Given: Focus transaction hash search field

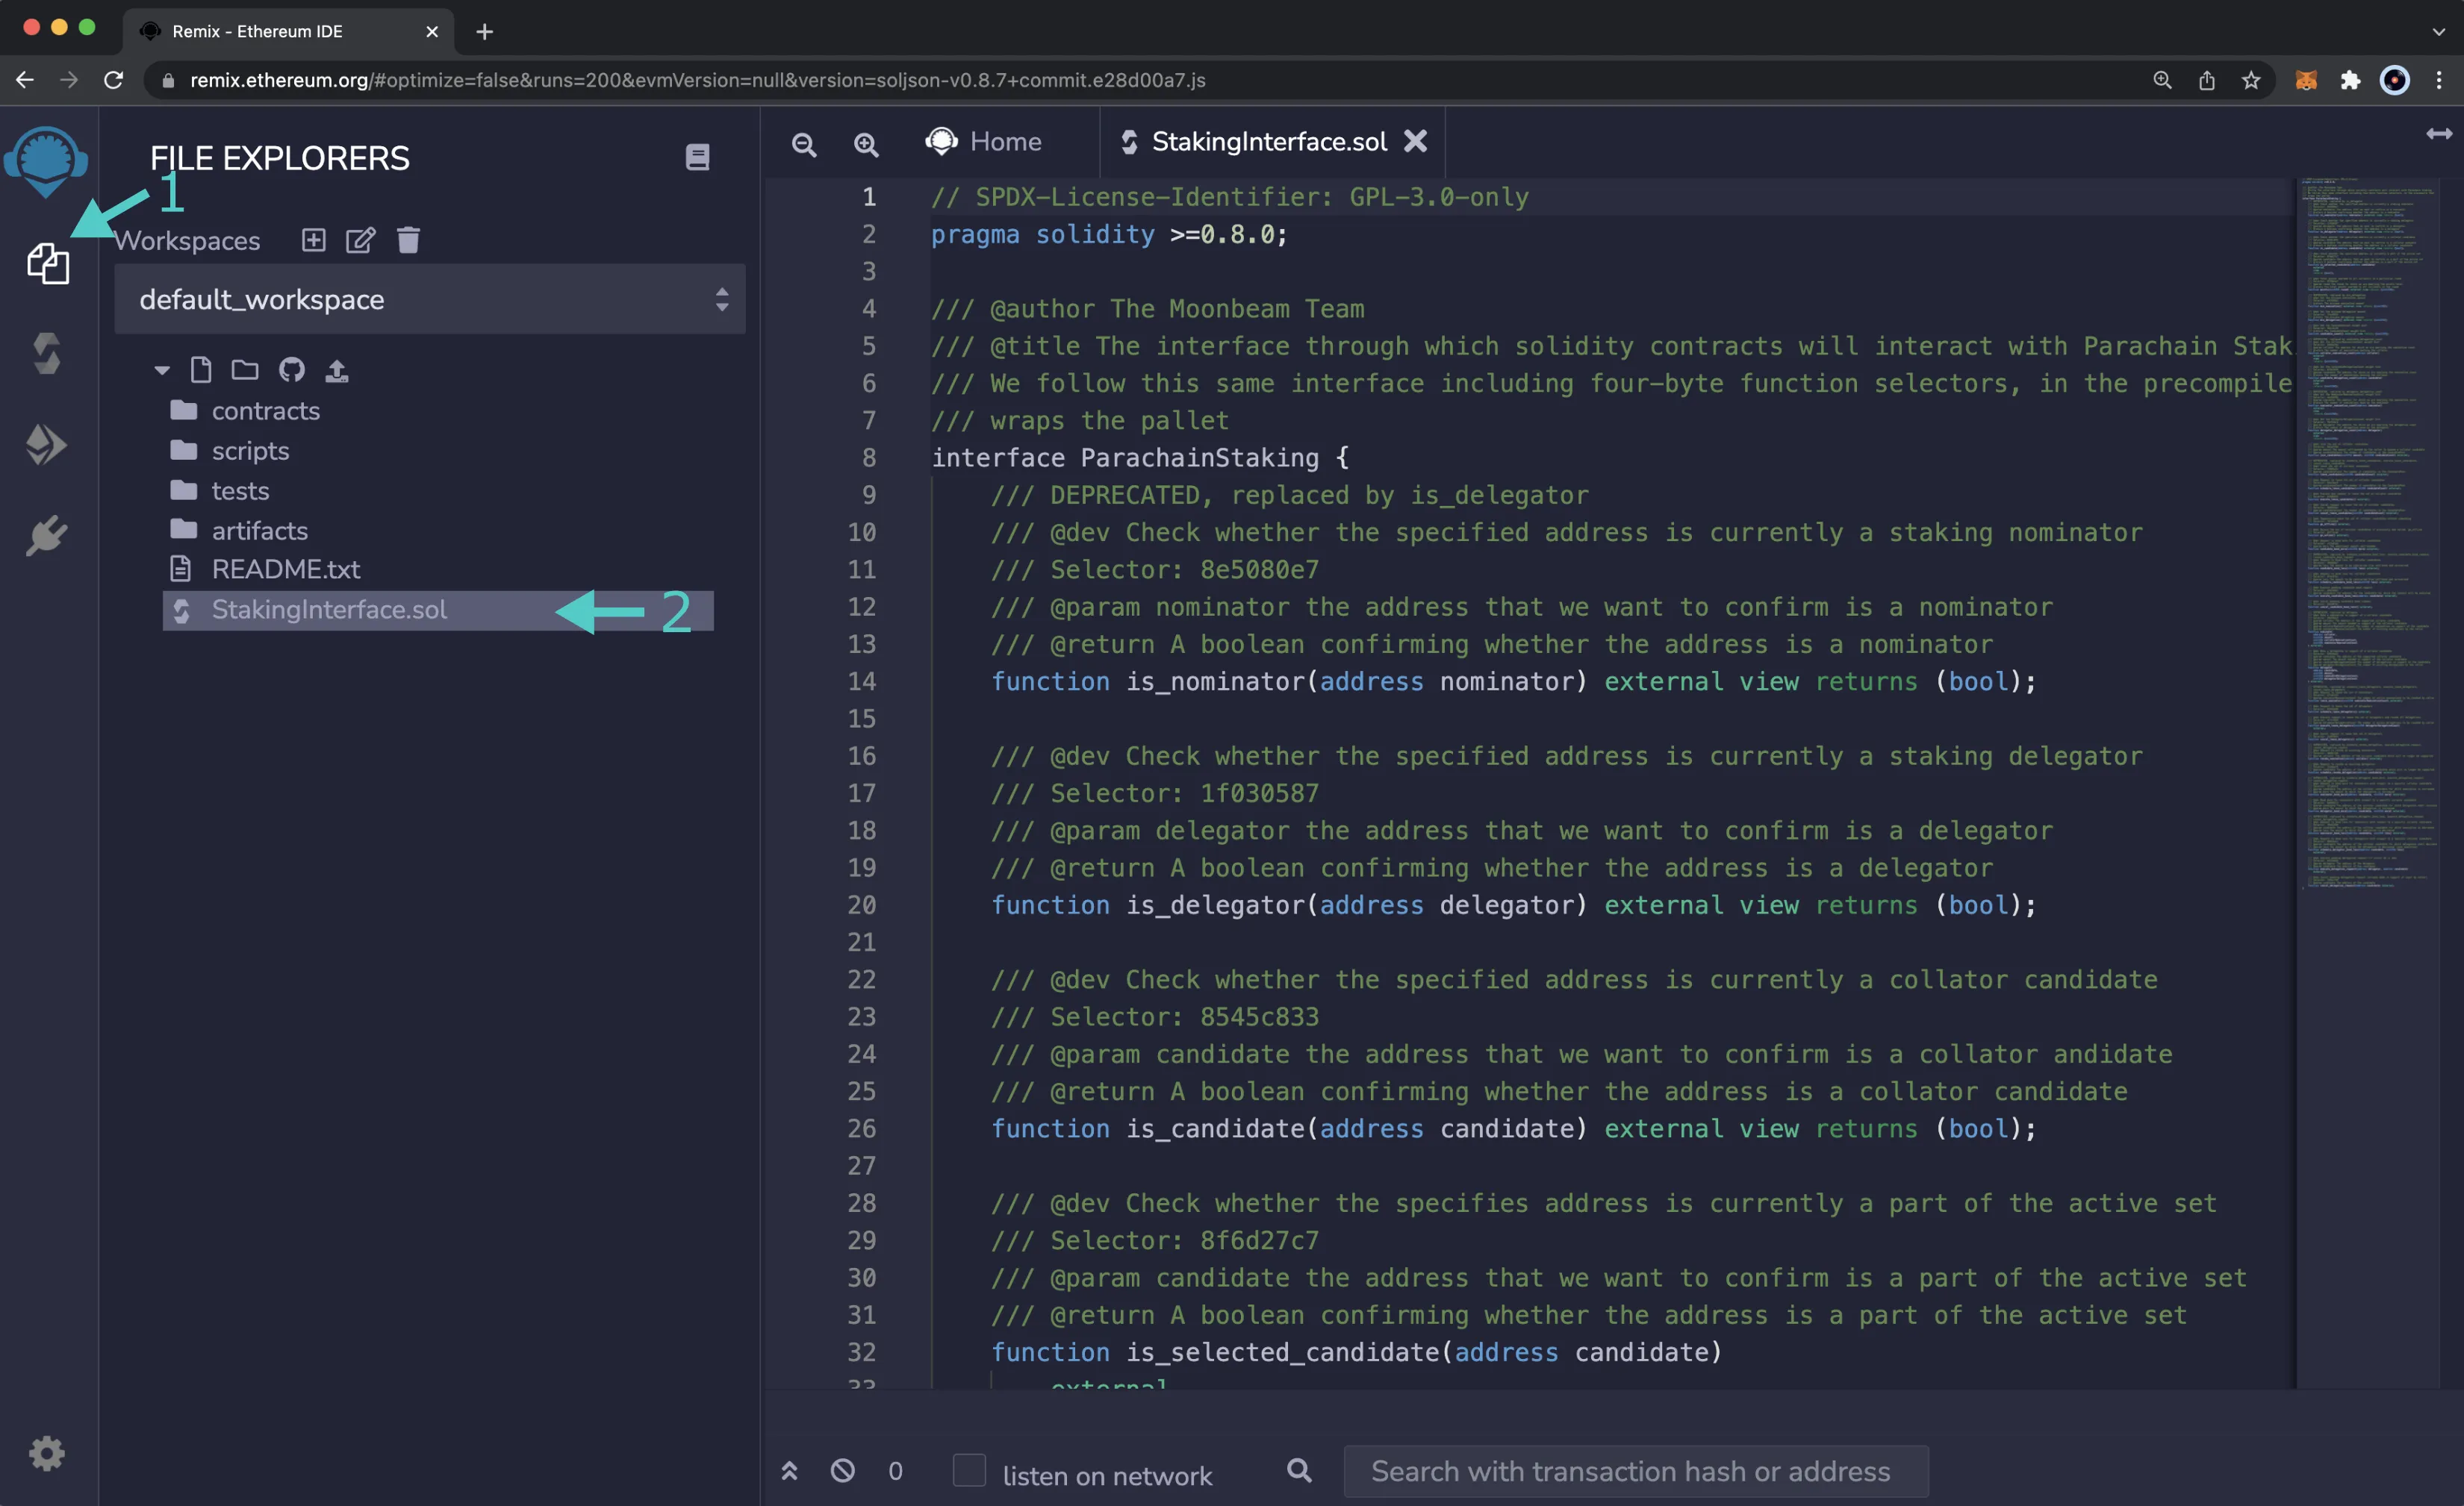Looking at the screenshot, I should pos(1635,1471).
